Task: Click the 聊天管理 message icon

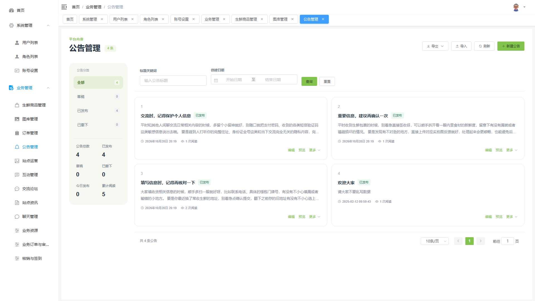Action: pyautogui.click(x=17, y=217)
